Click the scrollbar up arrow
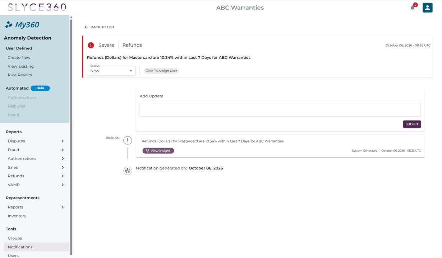The image size is (442, 258). tap(71, 17)
